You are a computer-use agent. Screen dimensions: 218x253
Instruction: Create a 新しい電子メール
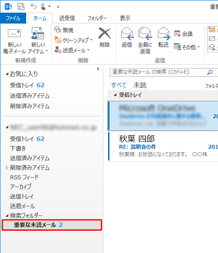14,41
